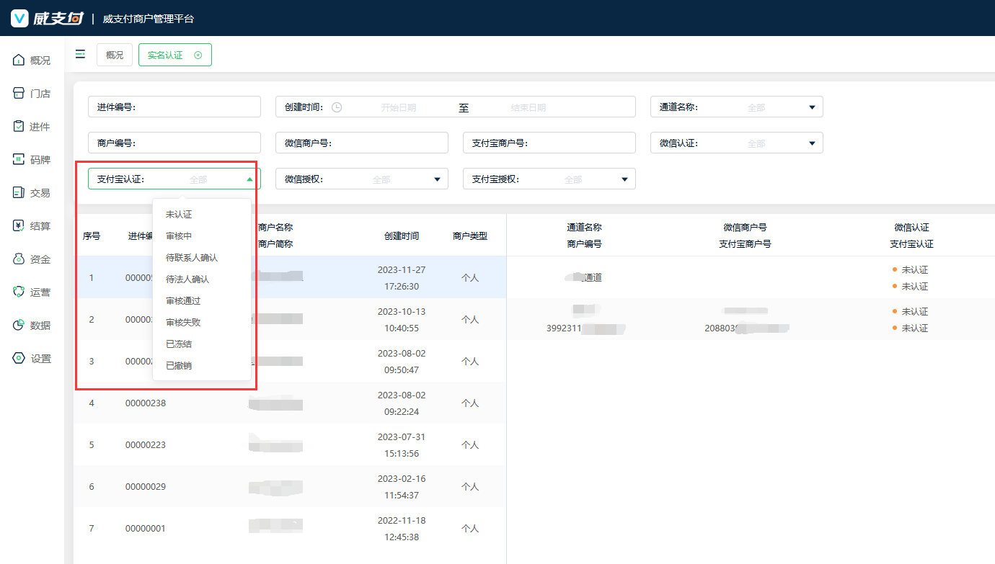Click the 数据 pie chart sidebar icon

[19, 326]
